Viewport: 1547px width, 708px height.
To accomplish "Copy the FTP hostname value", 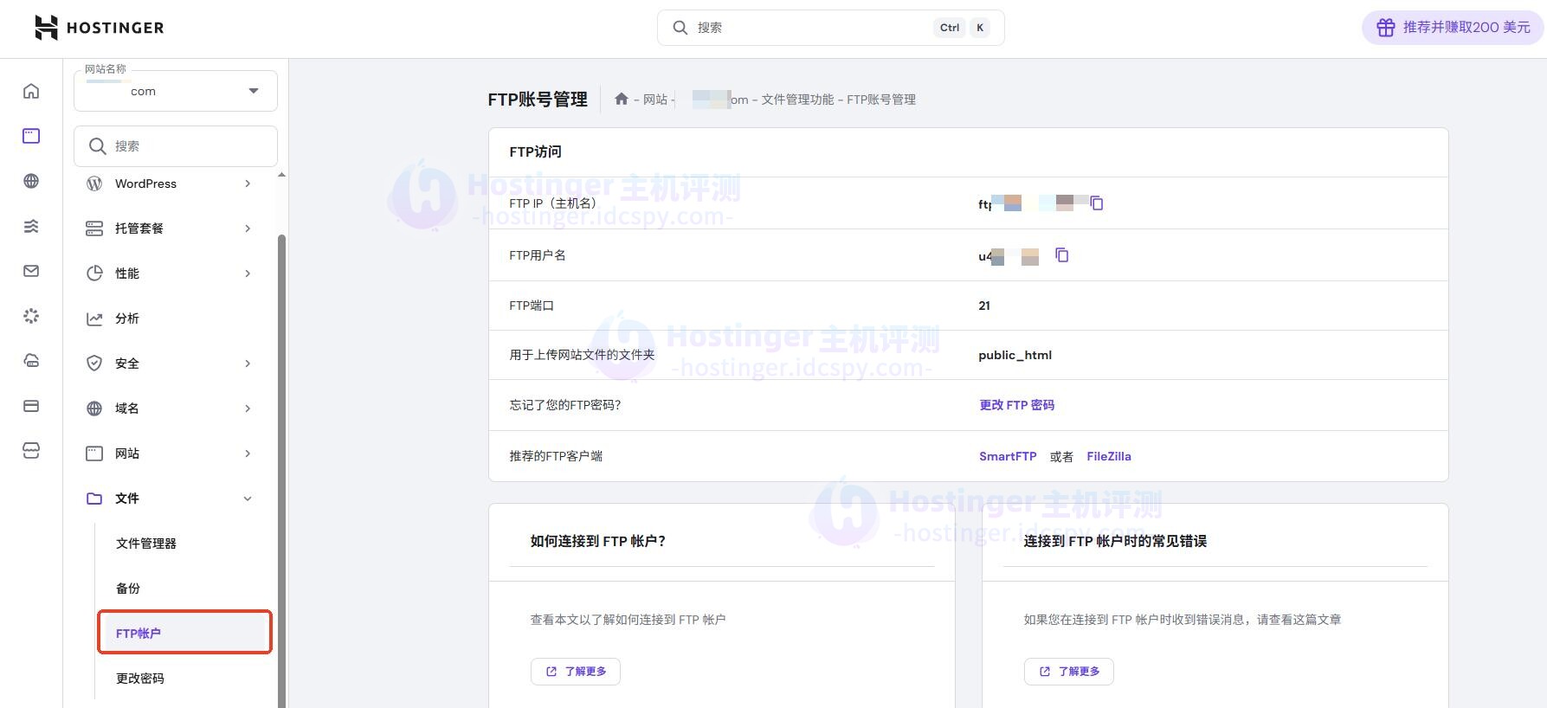I will (1097, 203).
